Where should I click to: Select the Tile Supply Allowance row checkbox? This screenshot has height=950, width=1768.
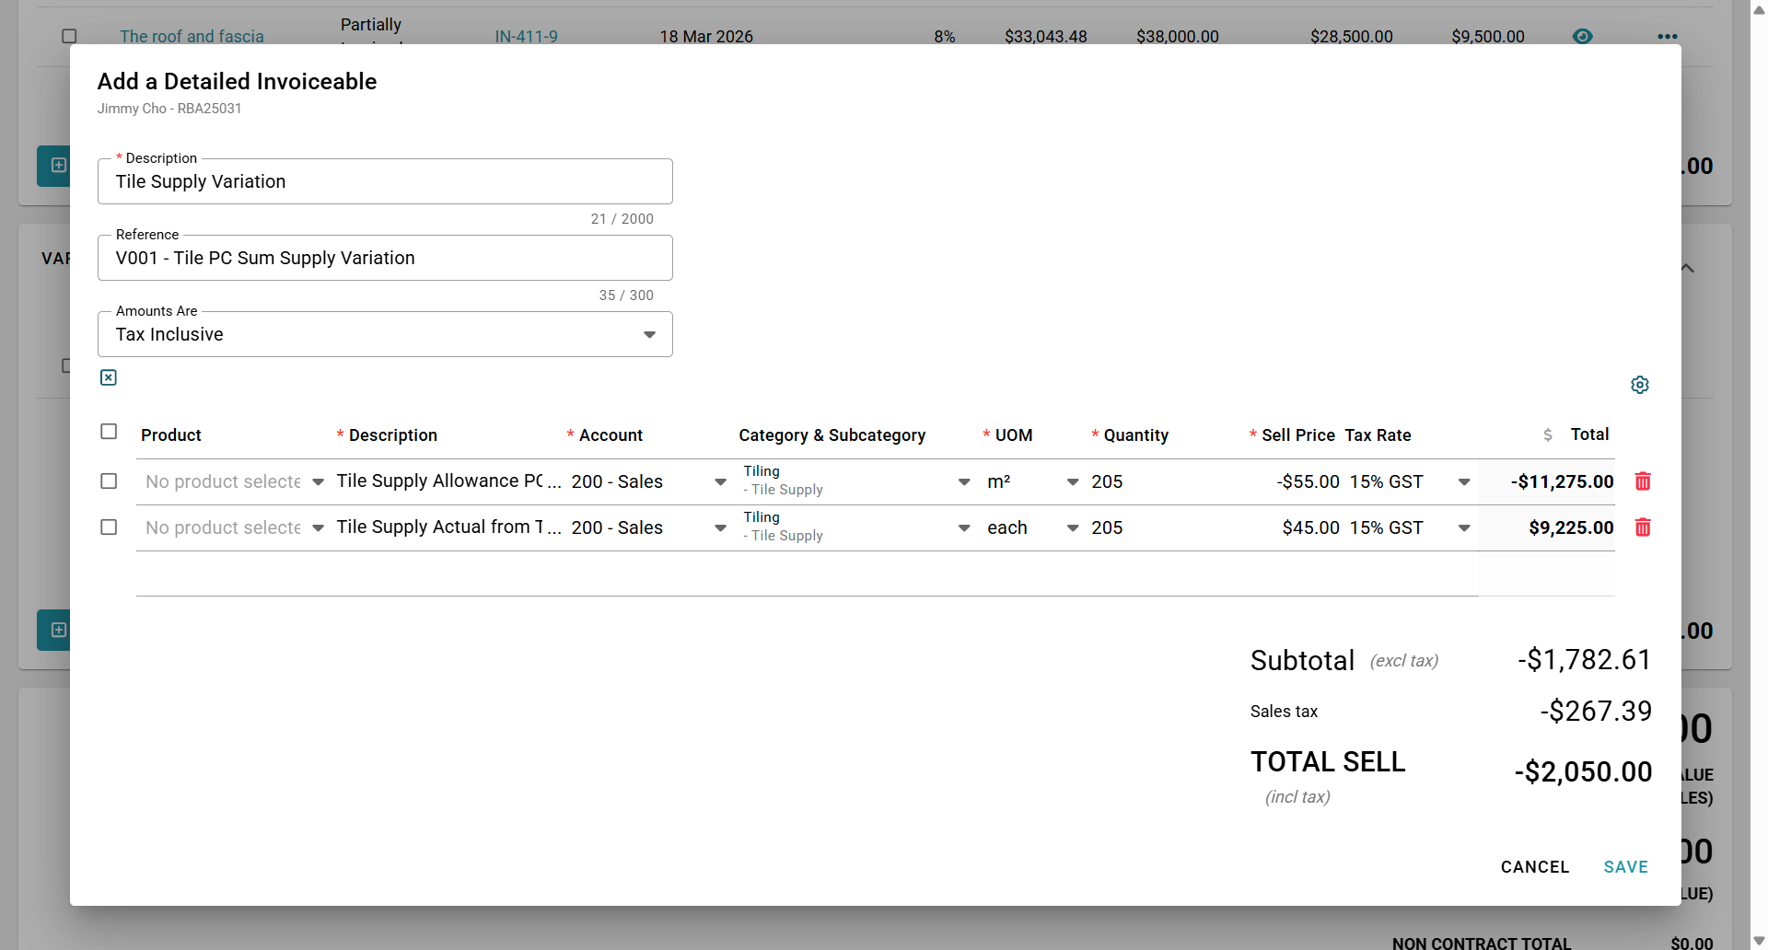point(109,481)
